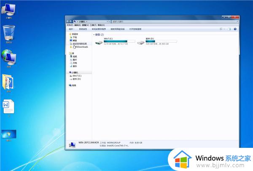Click the 软件 (D:) capacity bar

[161, 41]
